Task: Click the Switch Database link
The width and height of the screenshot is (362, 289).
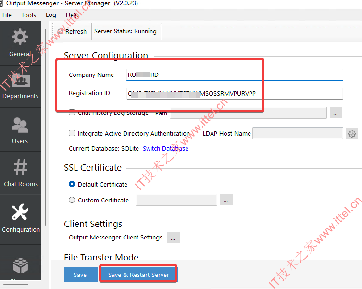Action: 165,148
